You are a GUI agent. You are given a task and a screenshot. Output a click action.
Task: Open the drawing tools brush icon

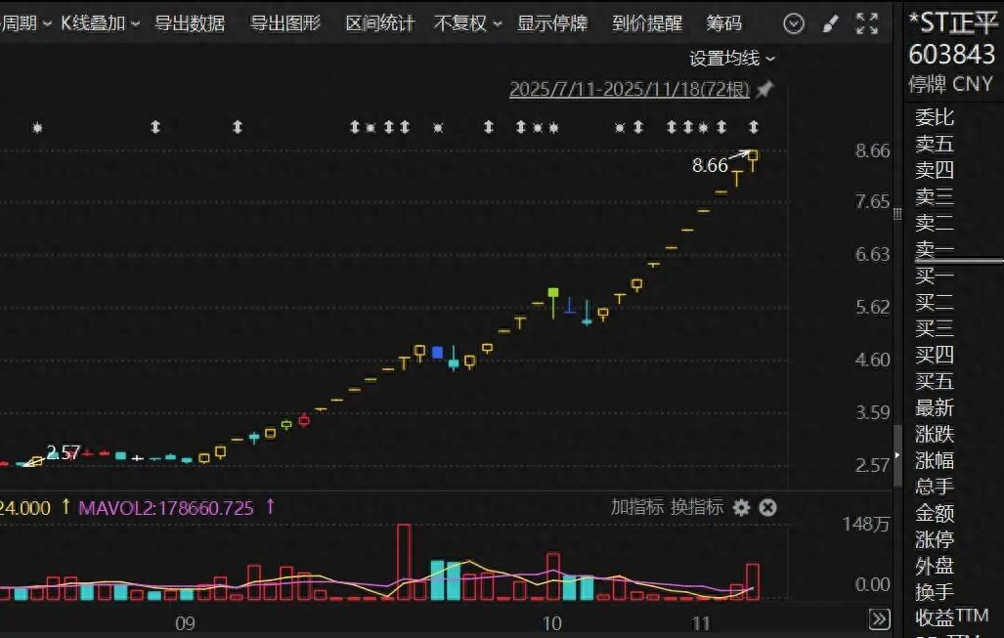click(832, 22)
